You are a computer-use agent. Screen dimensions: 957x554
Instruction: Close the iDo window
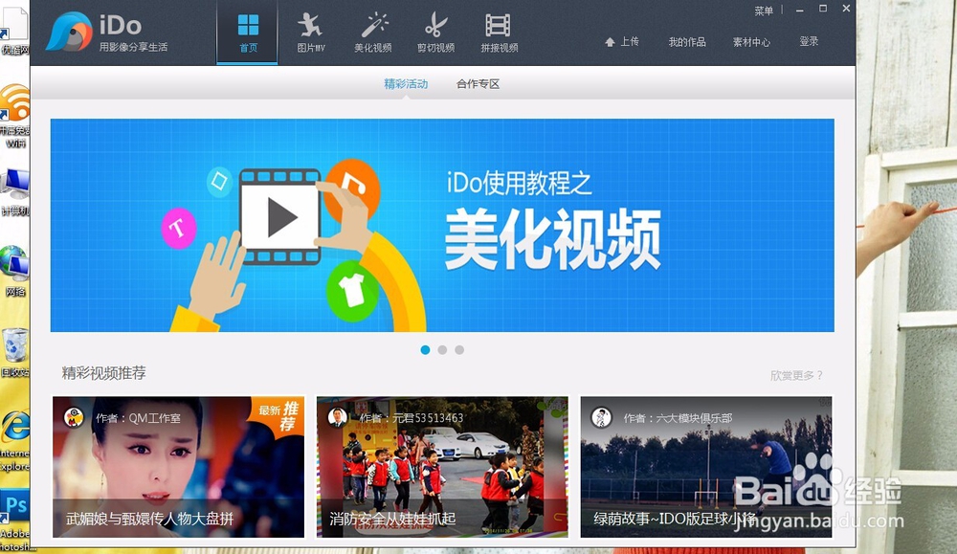click(x=846, y=9)
